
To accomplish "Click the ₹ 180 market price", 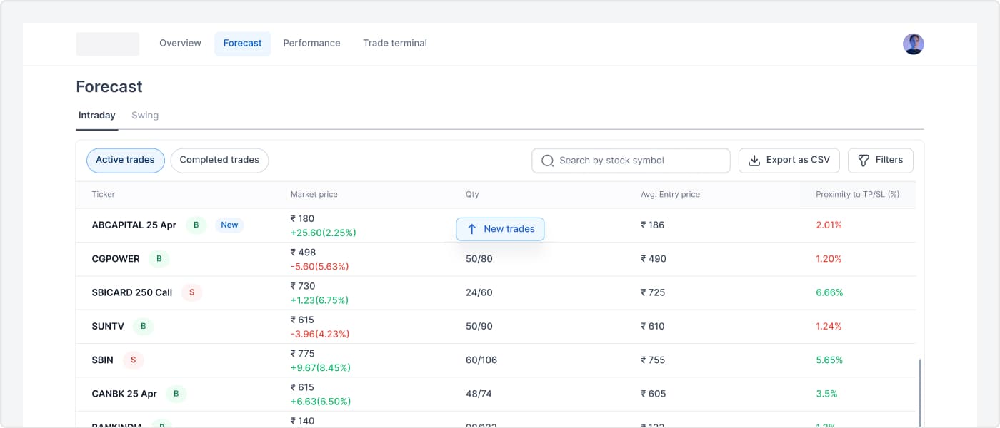I will (303, 219).
